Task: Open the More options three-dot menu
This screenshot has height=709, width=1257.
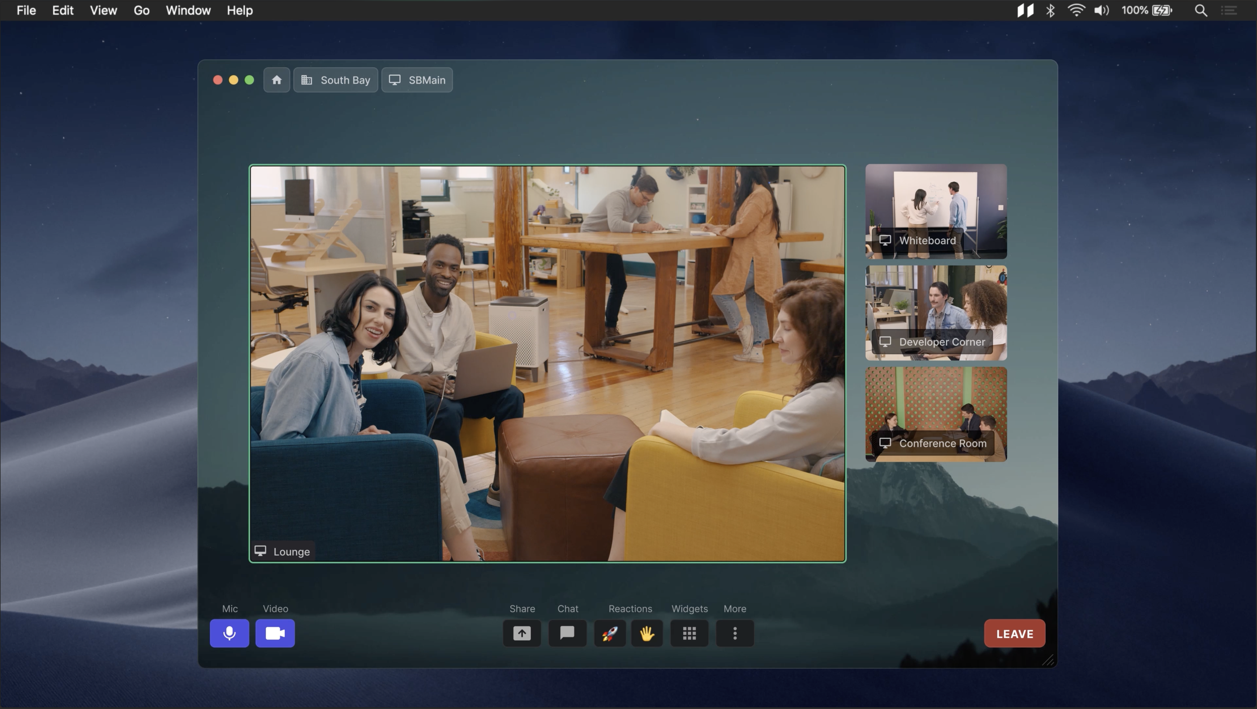Action: pyautogui.click(x=735, y=633)
